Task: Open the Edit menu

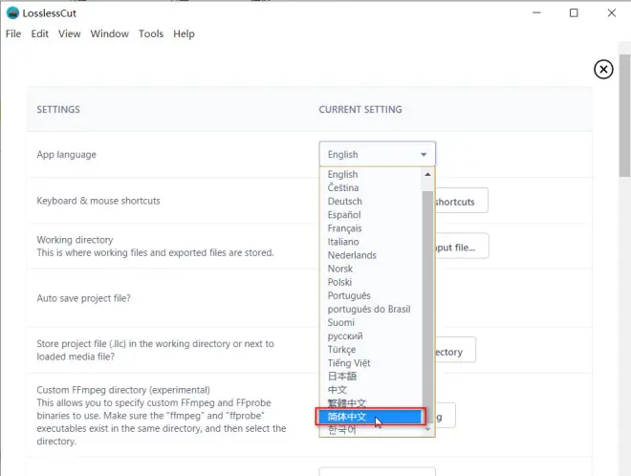Action: click(40, 33)
